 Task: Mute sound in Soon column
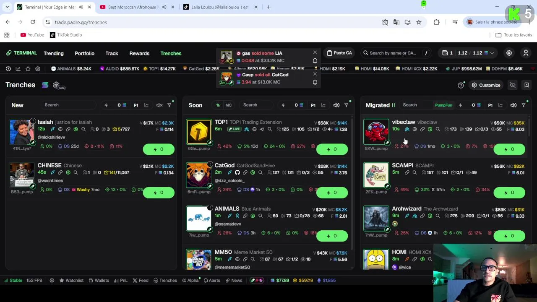pos(336,105)
